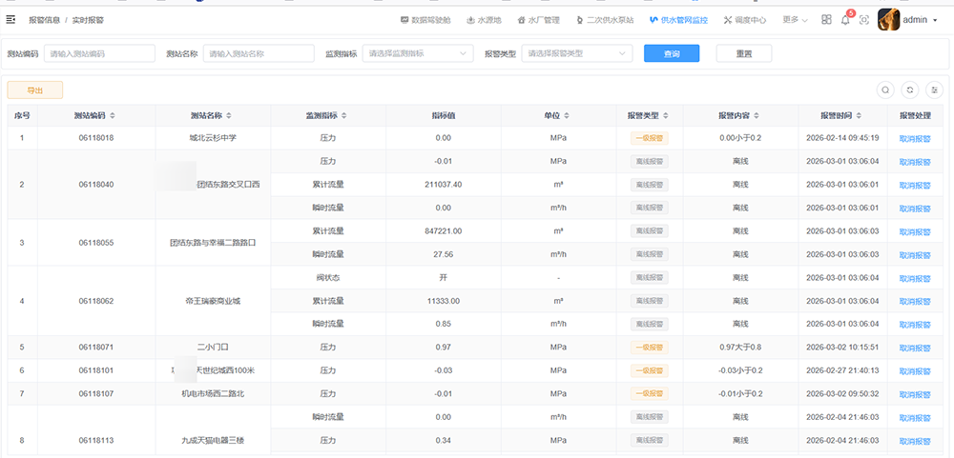The height and width of the screenshot is (458, 954).
Task: Switch to 供水管网监控 navigation tab
Action: [678, 20]
